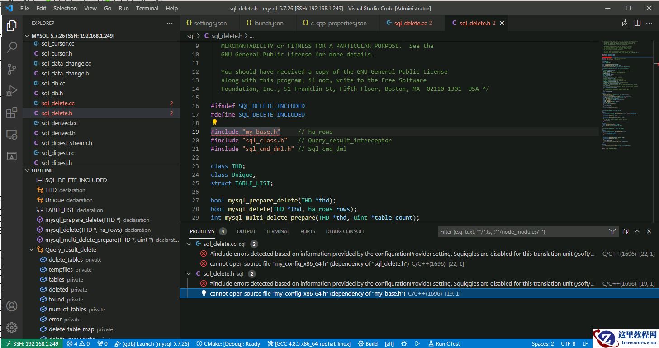This screenshot has width=659, height=348.
Task: Collapse the Query_result_delete outline node
Action: [31, 250]
